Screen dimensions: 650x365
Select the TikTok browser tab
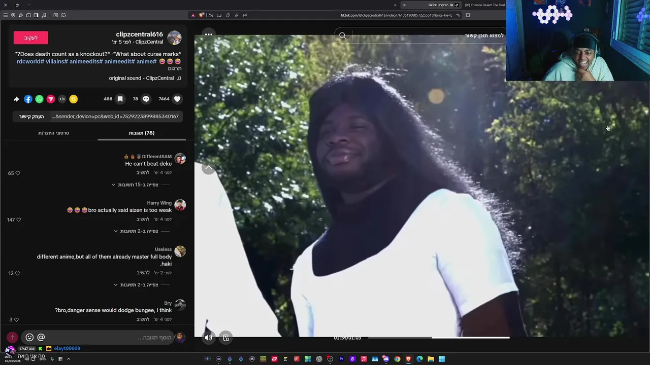(431, 5)
